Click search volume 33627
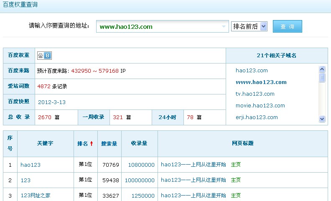 pos(111,196)
